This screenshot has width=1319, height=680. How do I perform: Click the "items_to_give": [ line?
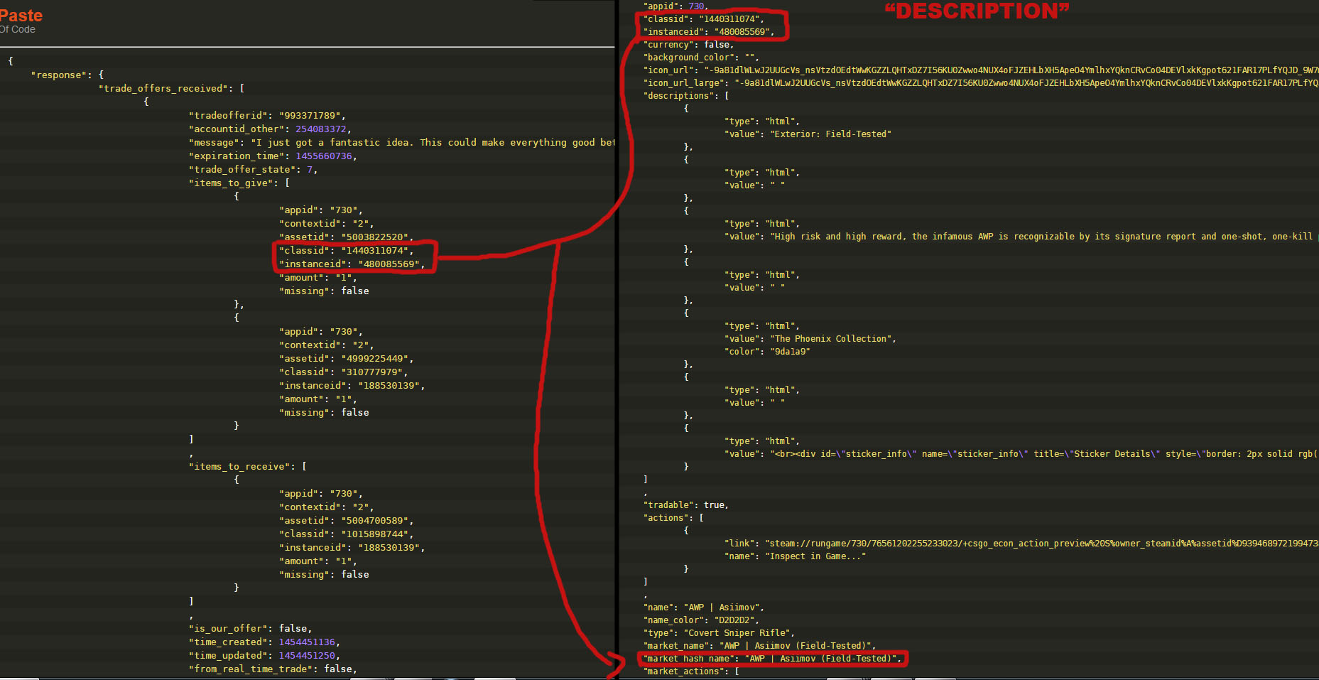[x=239, y=183]
